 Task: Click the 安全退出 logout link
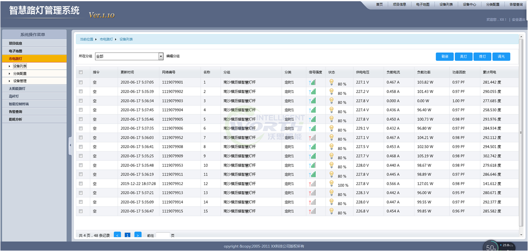(x=518, y=20)
